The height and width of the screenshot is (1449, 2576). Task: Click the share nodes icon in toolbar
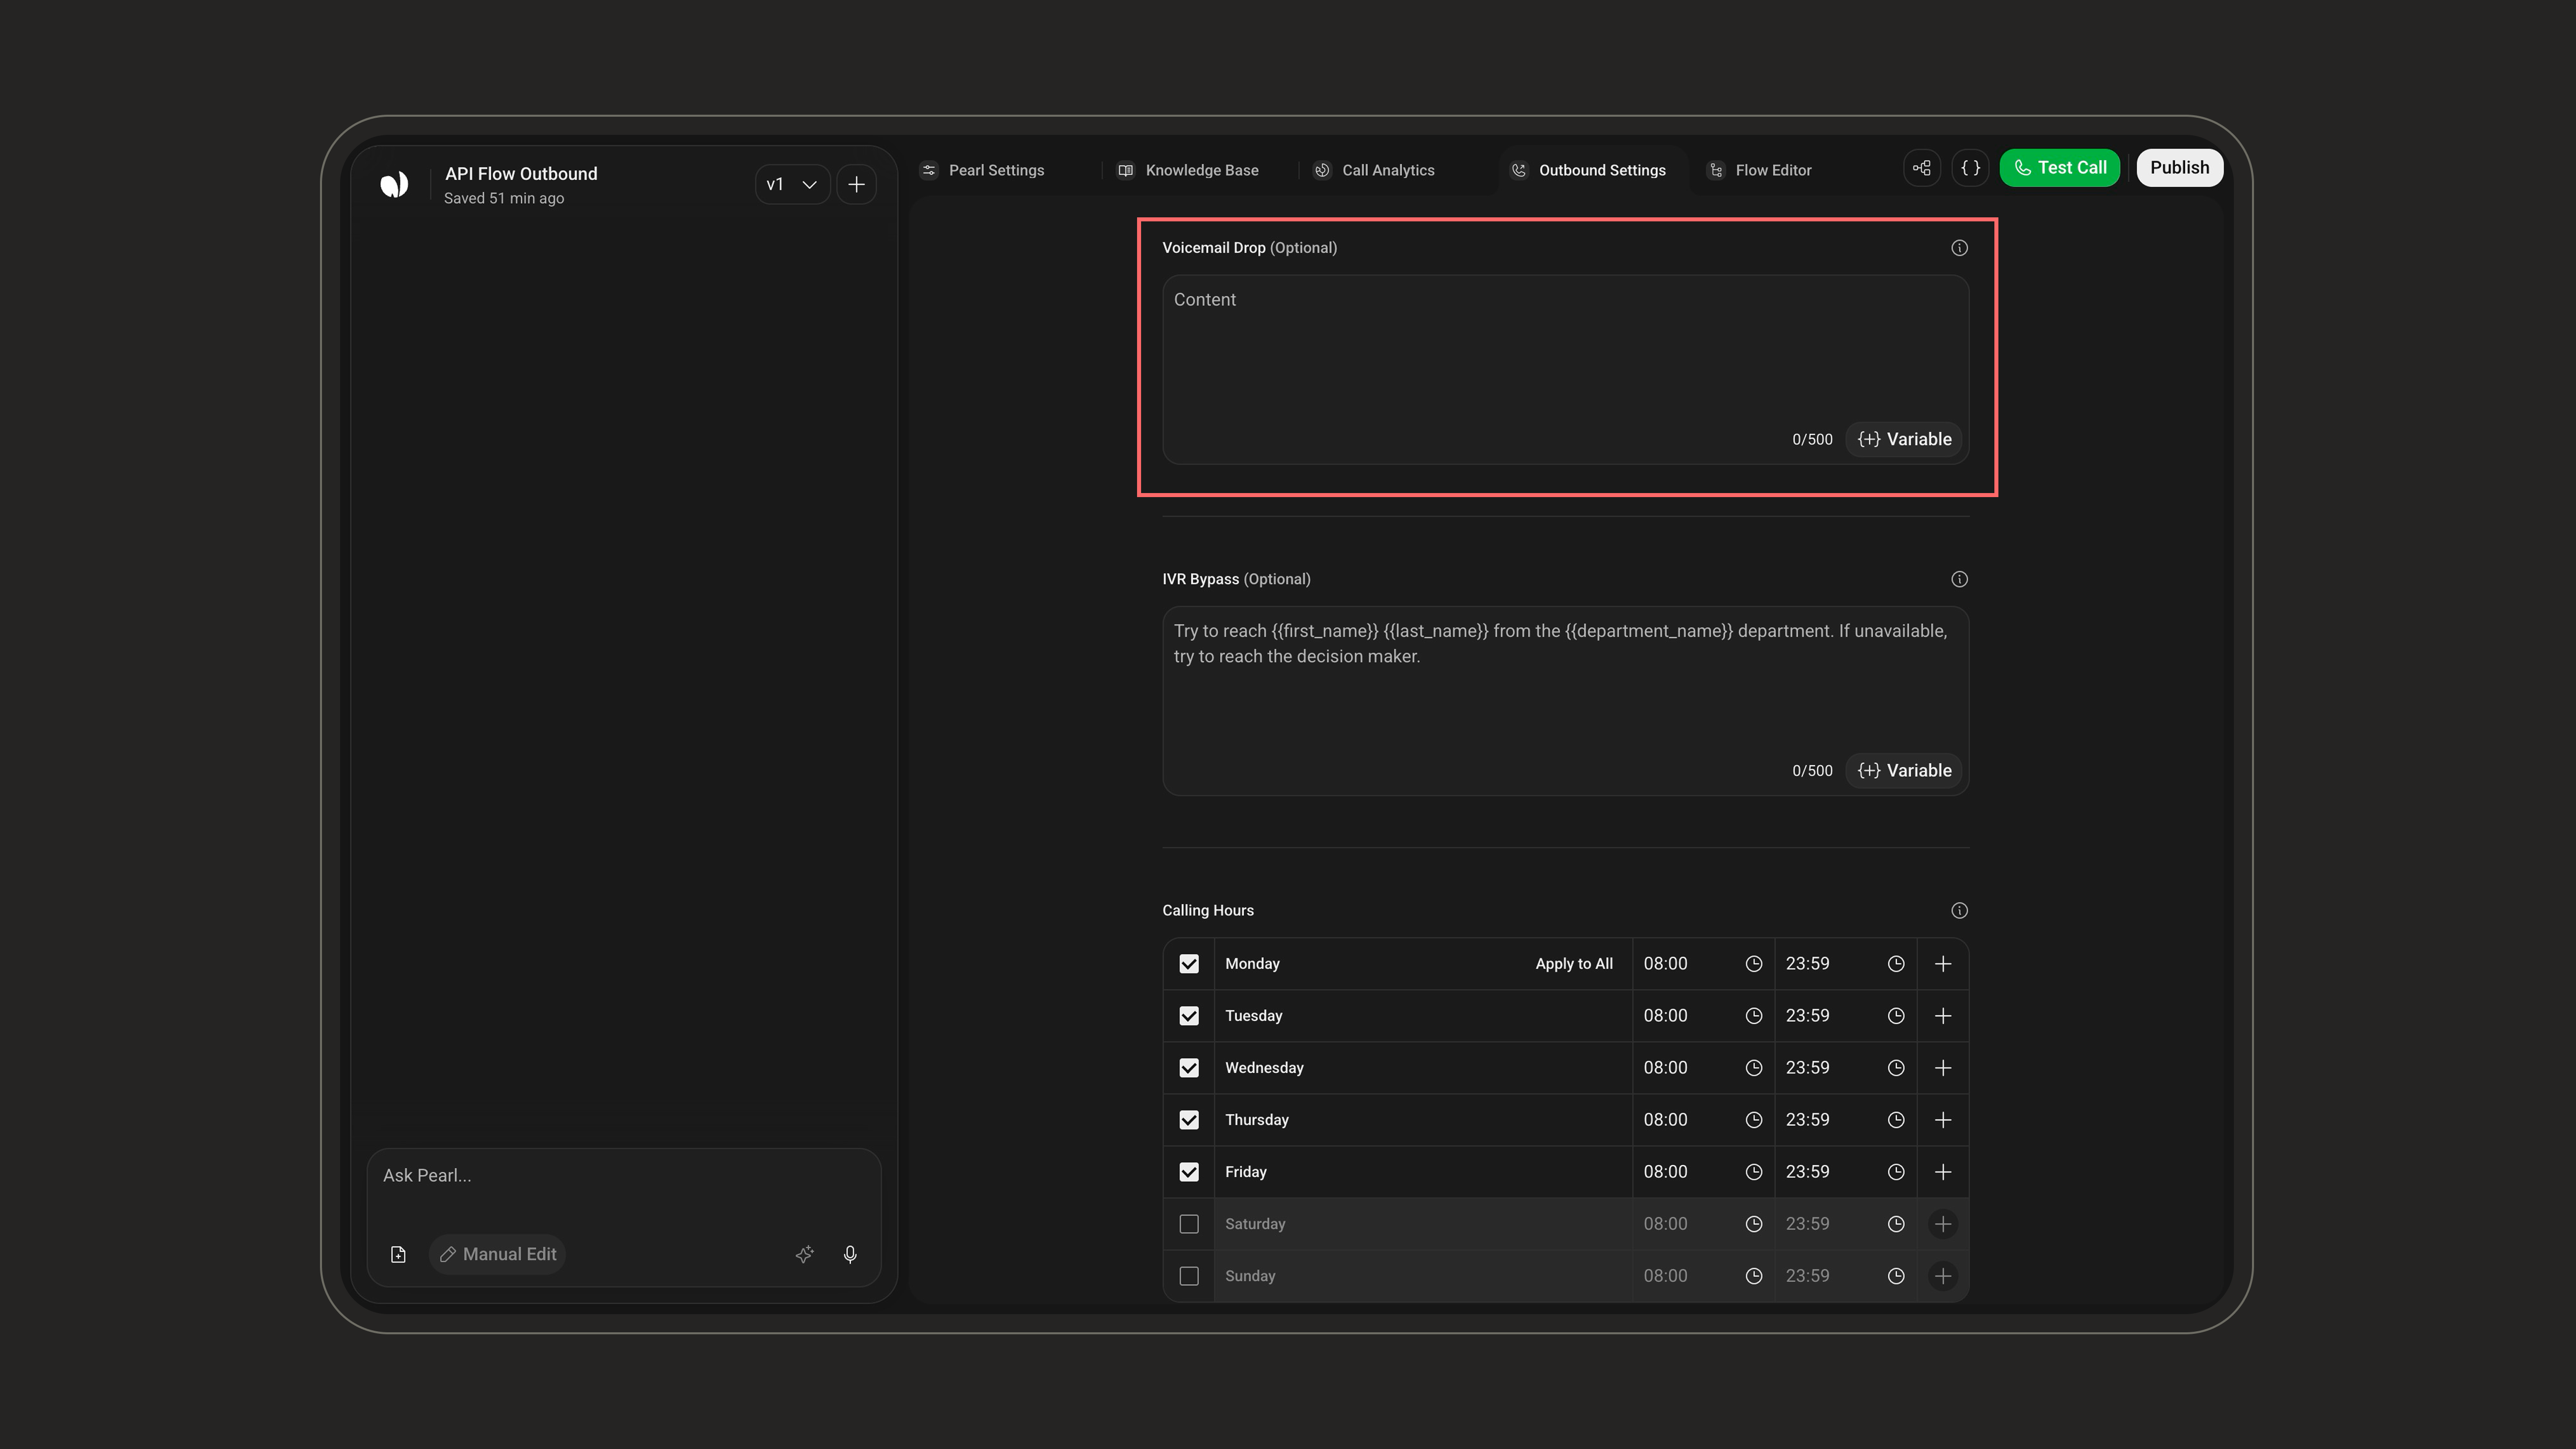pyautogui.click(x=1922, y=168)
